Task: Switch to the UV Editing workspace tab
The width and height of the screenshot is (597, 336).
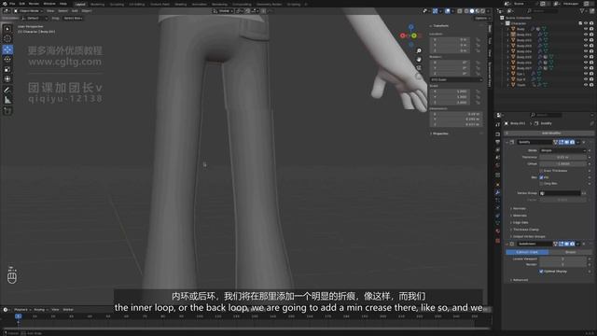Action: tap(137, 4)
